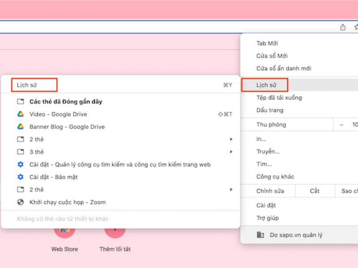Click the Share icon in the toolbar

343,27
